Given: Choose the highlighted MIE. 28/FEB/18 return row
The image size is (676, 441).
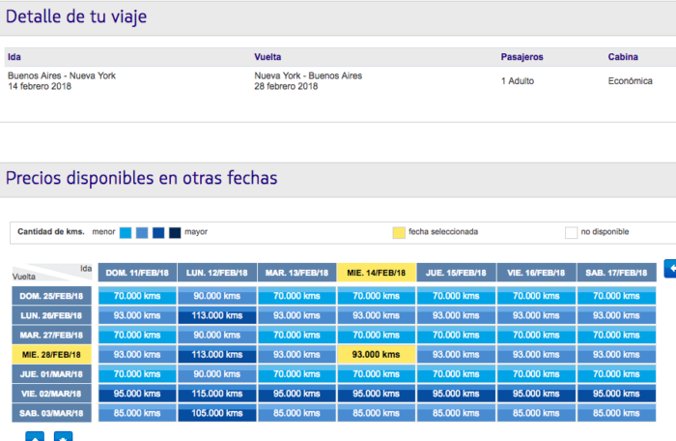Looking at the screenshot, I should 52,355.
